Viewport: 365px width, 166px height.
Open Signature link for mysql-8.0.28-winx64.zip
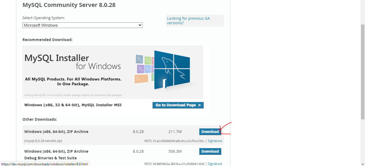point(215,141)
